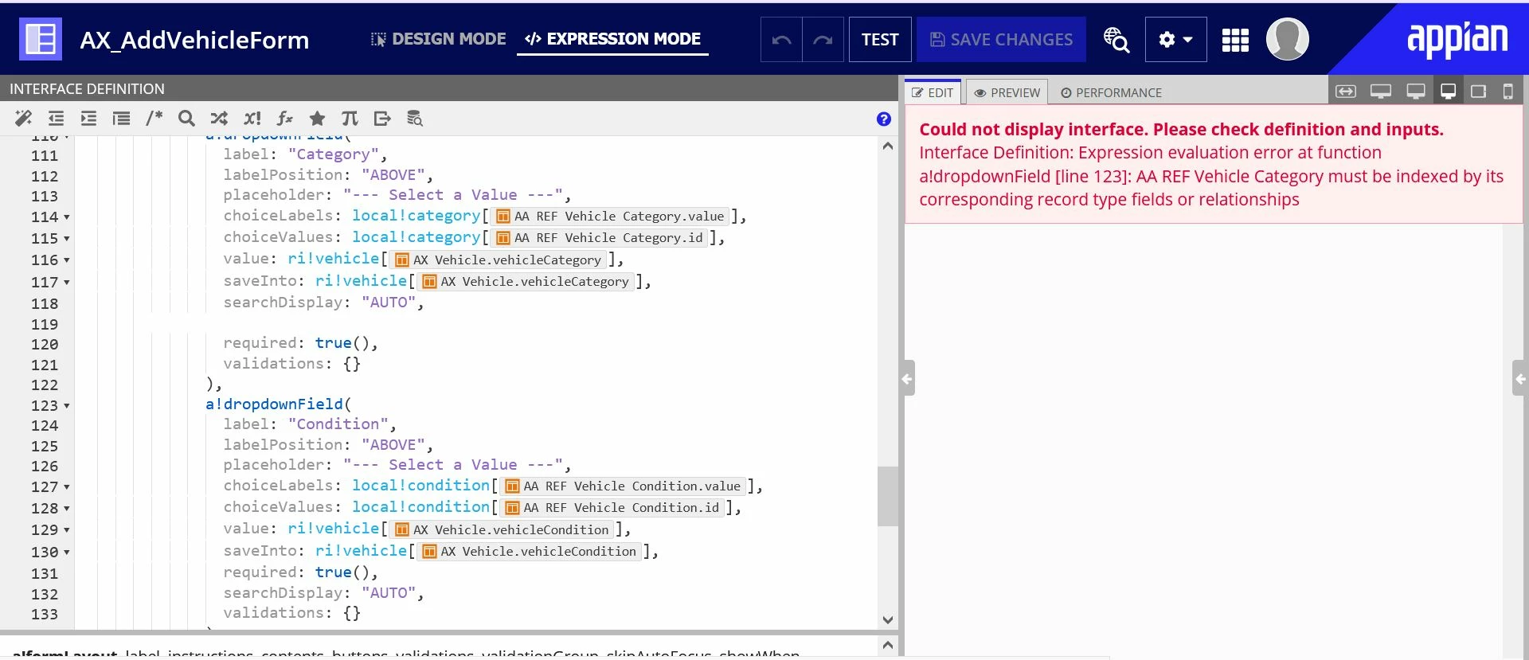Click the AA REF Vehicle Category.value reference
The image size is (1529, 660).
point(609,217)
